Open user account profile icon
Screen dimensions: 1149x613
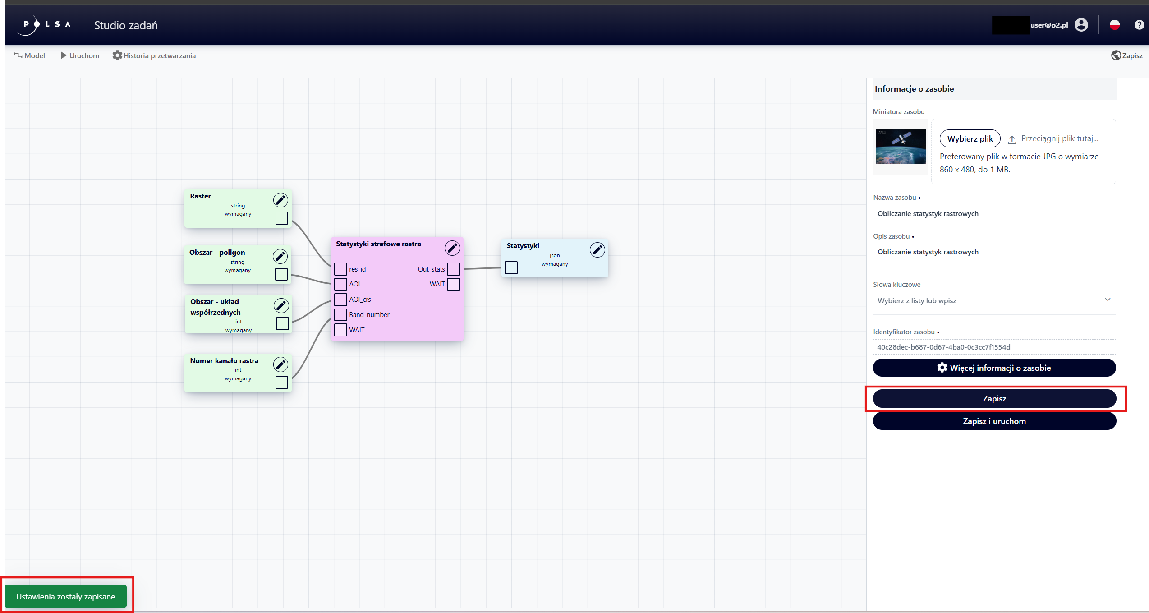tap(1081, 25)
